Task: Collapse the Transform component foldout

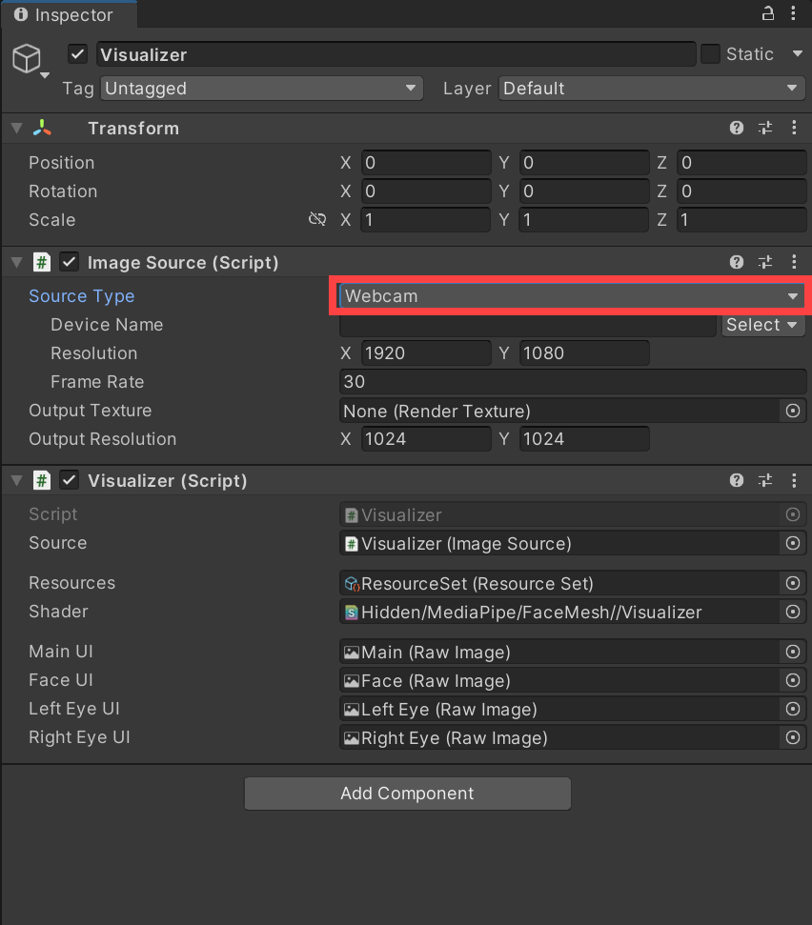Action: (x=16, y=128)
